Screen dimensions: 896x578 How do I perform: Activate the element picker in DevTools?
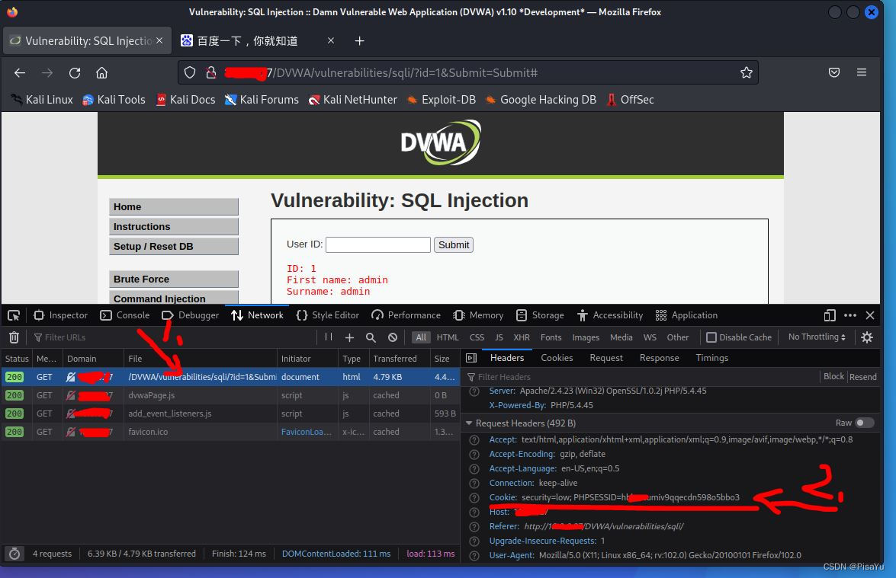tap(14, 315)
